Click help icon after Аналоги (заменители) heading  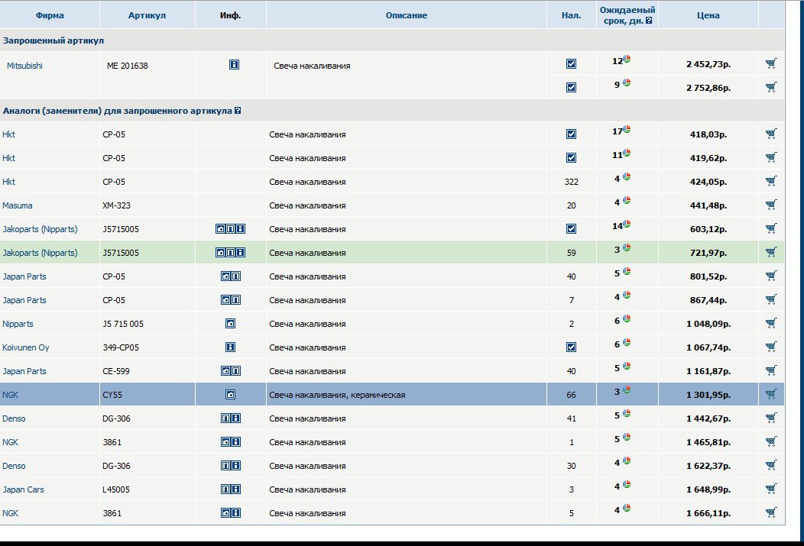pos(238,111)
